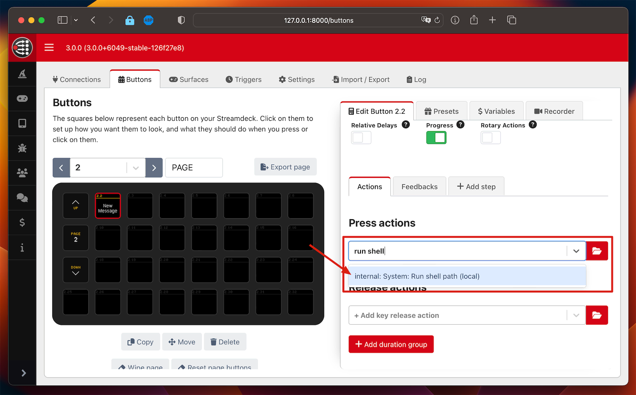The height and width of the screenshot is (395, 636).
Task: Click the help icon beside Rotary Actions
Action: coord(533,124)
